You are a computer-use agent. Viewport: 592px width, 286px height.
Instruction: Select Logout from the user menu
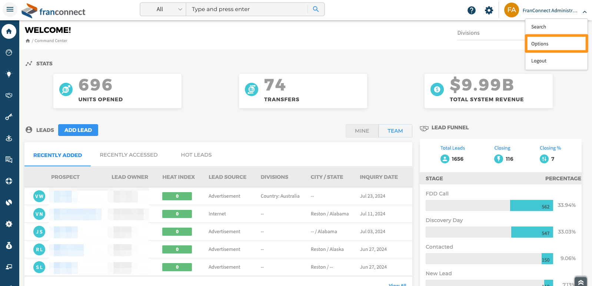[x=556, y=61]
